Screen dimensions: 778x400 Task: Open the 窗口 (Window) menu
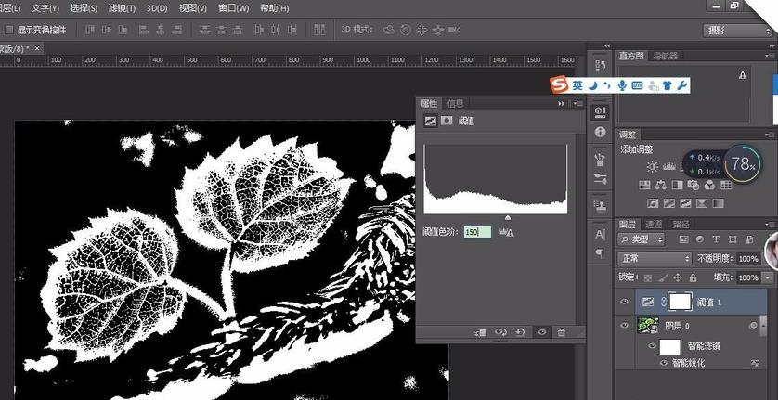coord(234,8)
